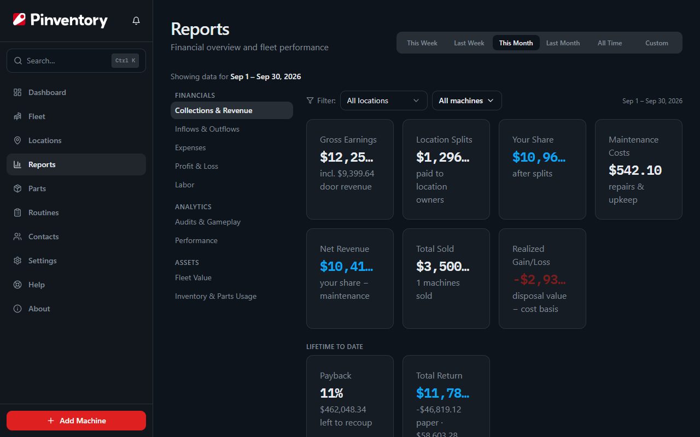
Task: Click the filter funnel icon
Action: tap(310, 101)
